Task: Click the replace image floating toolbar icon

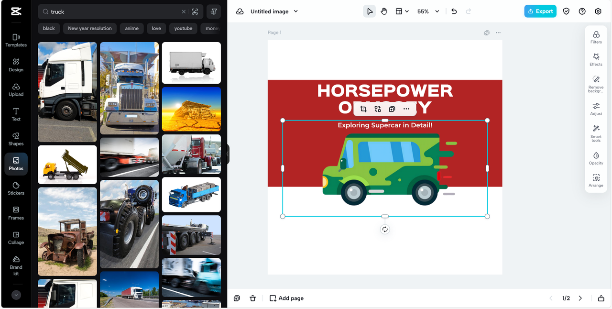Action: [x=378, y=109]
